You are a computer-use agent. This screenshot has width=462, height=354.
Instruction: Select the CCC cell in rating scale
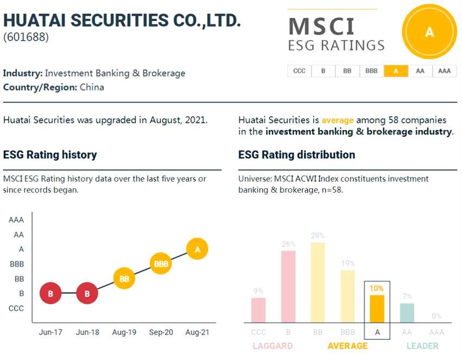click(299, 71)
